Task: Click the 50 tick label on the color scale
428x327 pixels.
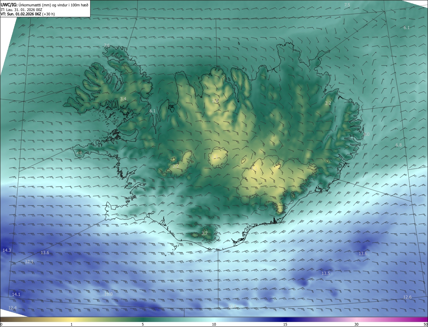Action: tap(425, 324)
